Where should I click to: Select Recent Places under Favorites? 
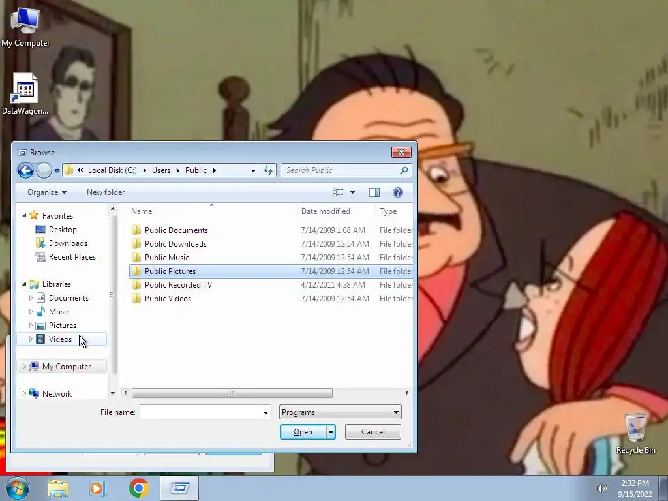click(x=72, y=257)
